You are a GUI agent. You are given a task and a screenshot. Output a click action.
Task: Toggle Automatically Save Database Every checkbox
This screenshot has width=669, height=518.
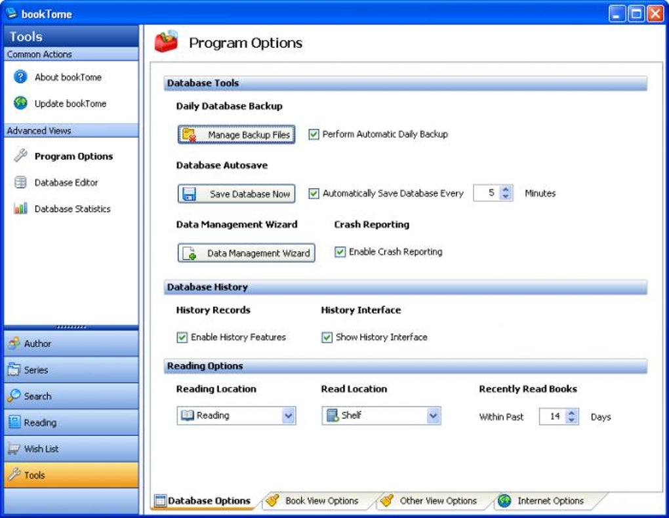(314, 193)
